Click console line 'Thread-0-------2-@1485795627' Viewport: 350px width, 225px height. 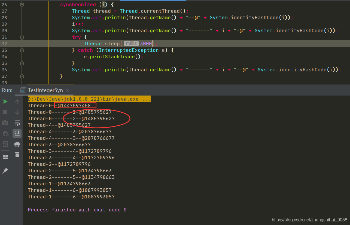coord(70,112)
